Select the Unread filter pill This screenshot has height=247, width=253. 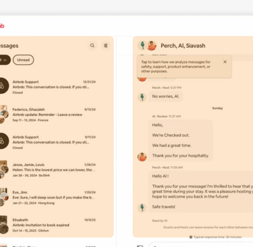[24, 60]
